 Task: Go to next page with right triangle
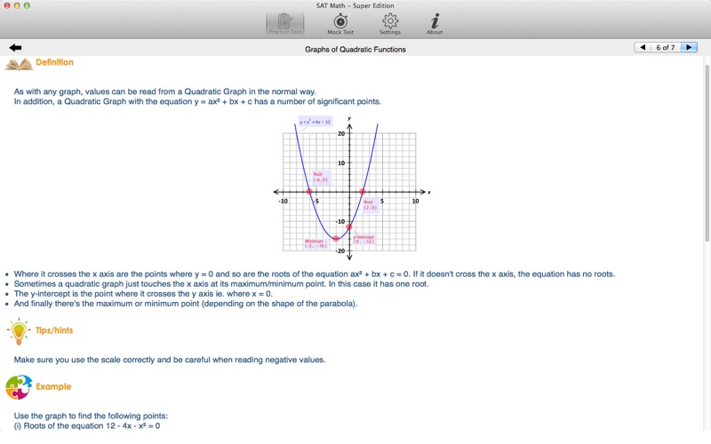(689, 47)
